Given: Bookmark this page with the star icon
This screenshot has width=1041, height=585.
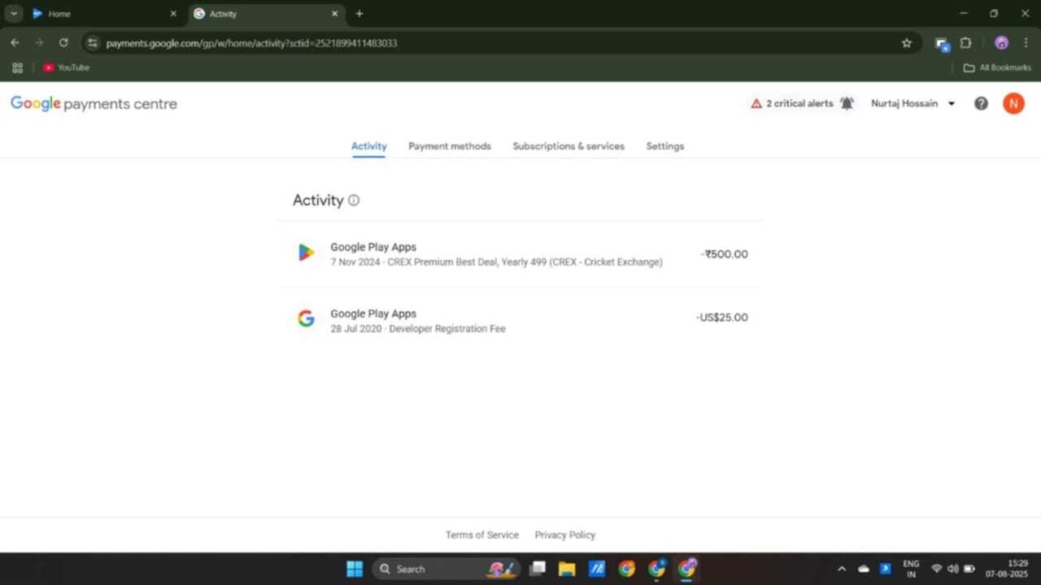Looking at the screenshot, I should tap(907, 43).
